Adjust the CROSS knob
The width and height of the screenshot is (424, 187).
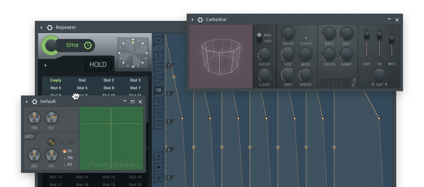329,55
